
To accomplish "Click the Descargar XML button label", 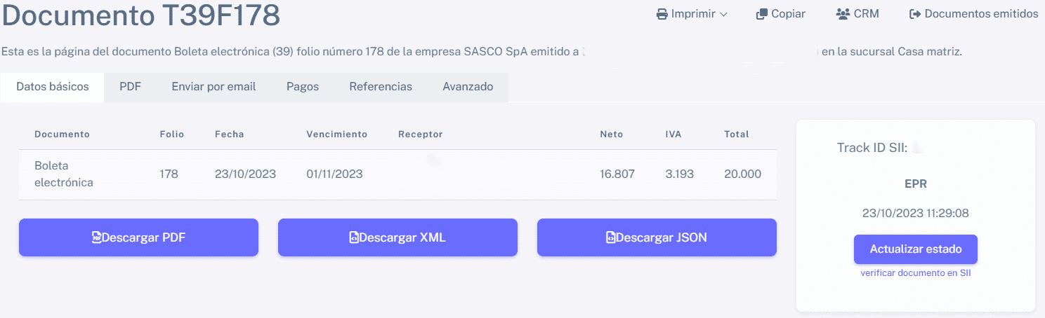I will (402, 237).
